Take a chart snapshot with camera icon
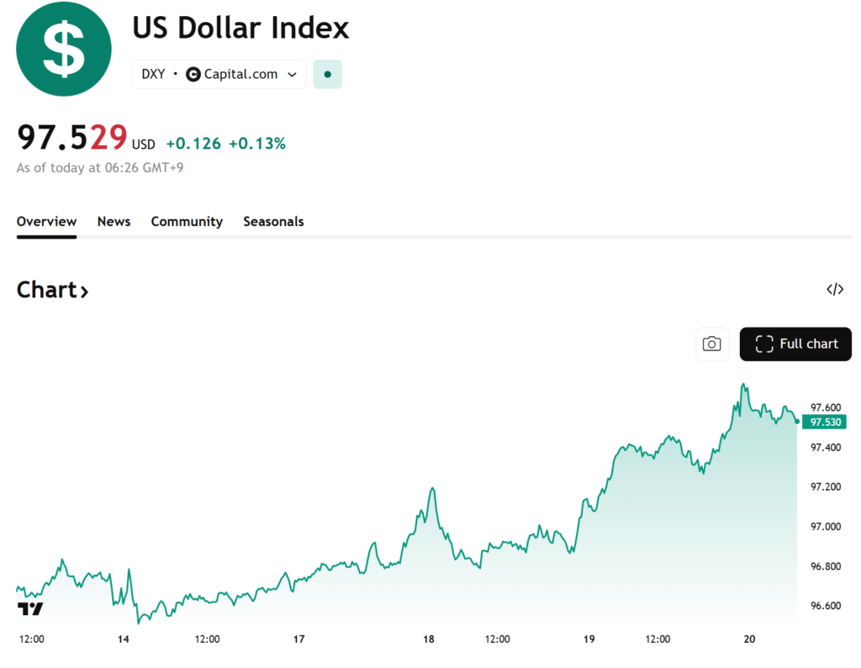Viewport: 861px width, 668px height. (712, 344)
